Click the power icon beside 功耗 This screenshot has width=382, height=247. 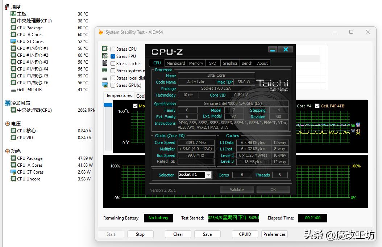pyautogui.click(x=8, y=151)
